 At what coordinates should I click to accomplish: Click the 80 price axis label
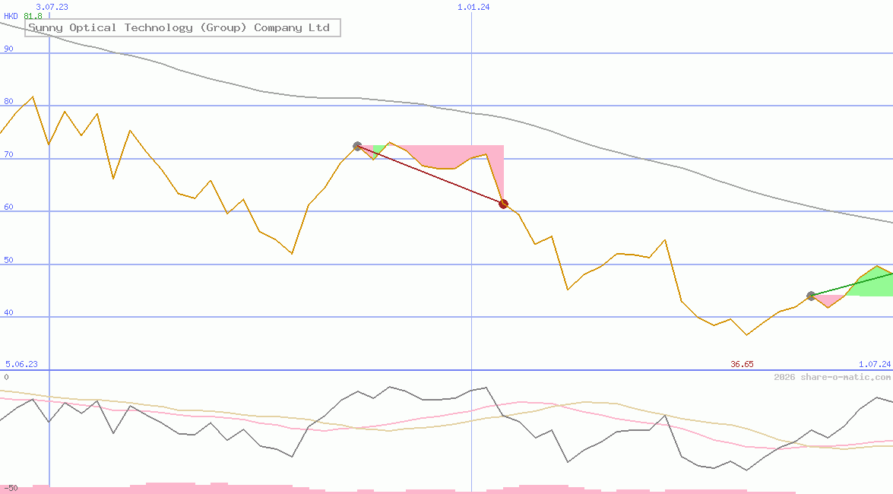8,101
